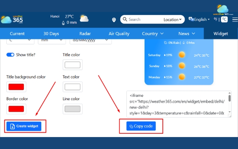The image size is (238, 149).
Task: Switch to the Radar tab
Action: point(85,34)
